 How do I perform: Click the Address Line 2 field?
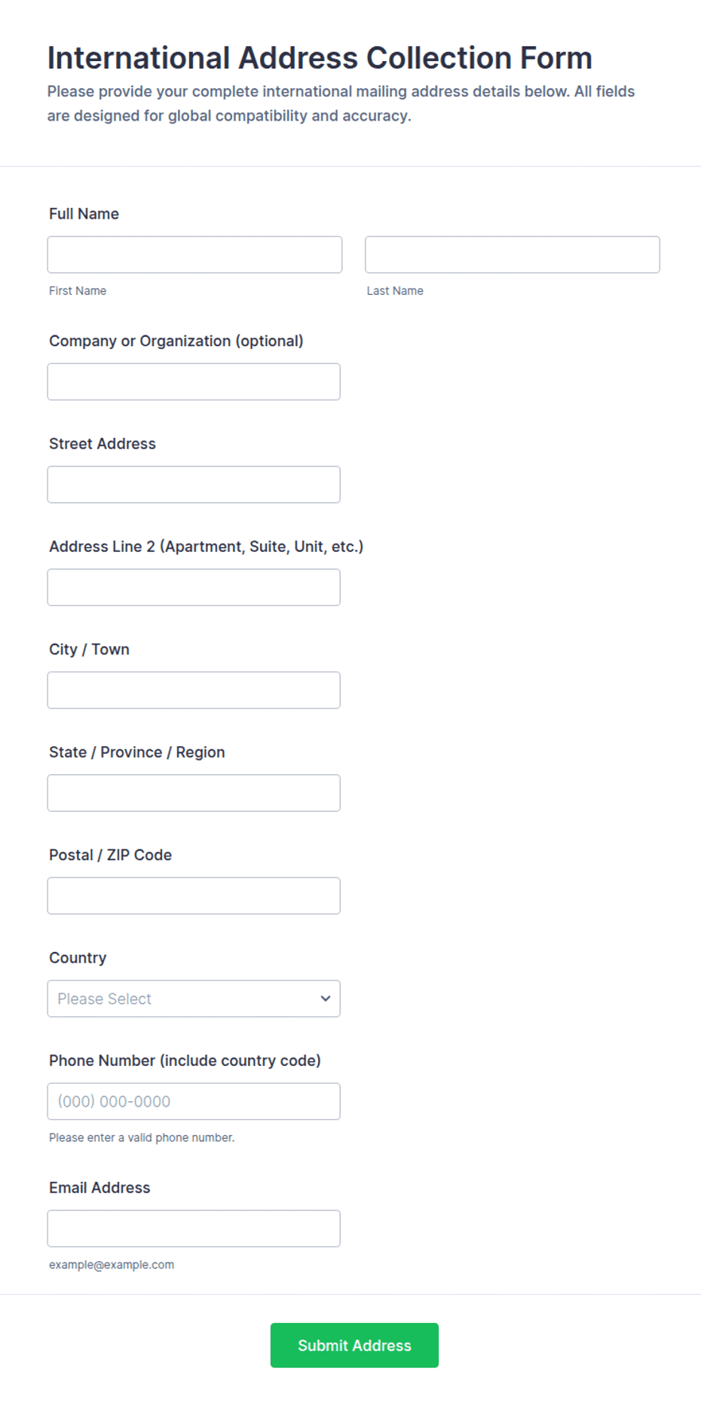click(x=194, y=587)
